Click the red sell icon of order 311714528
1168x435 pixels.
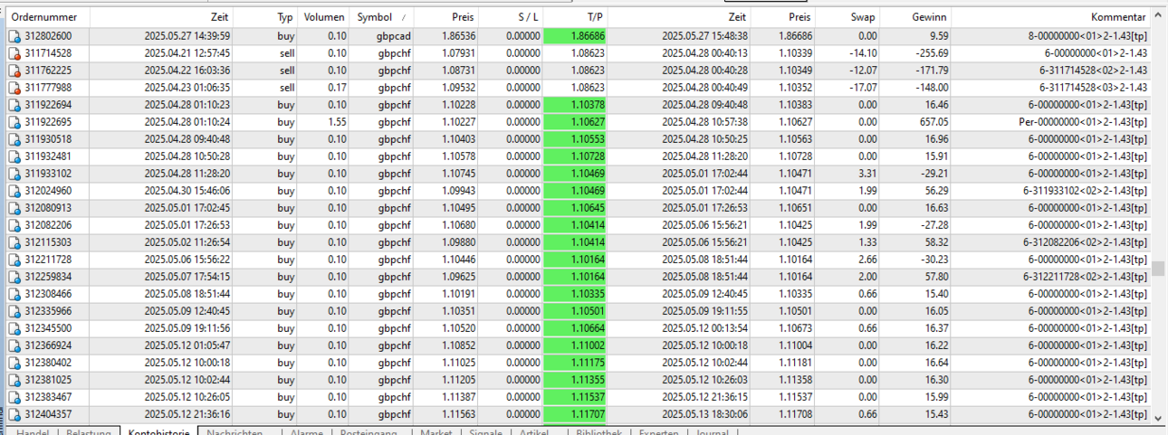(14, 54)
